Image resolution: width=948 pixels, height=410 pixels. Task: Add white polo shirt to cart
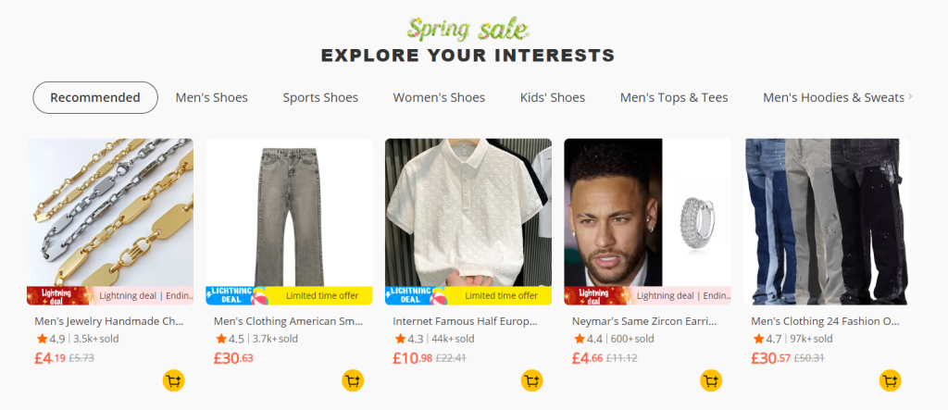point(531,380)
